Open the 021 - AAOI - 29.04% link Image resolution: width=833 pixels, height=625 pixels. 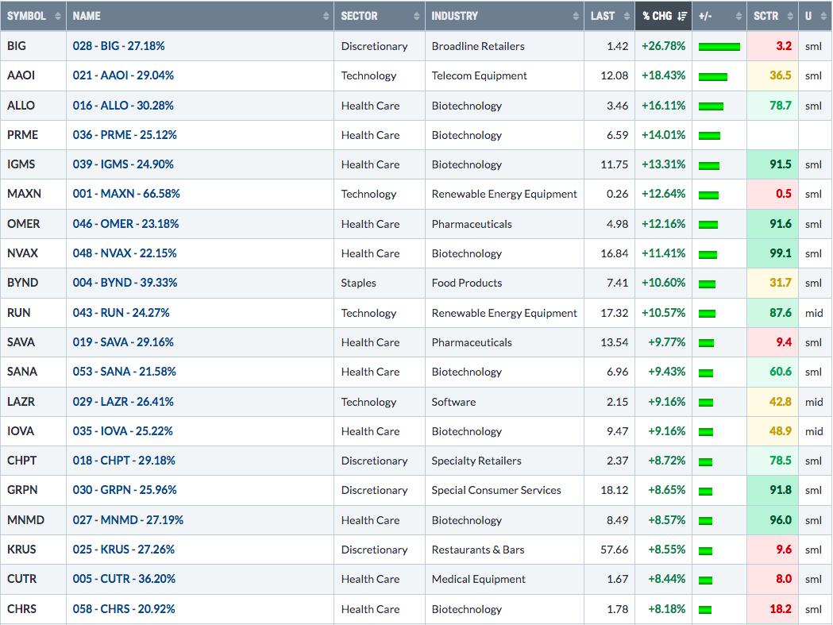coord(123,75)
